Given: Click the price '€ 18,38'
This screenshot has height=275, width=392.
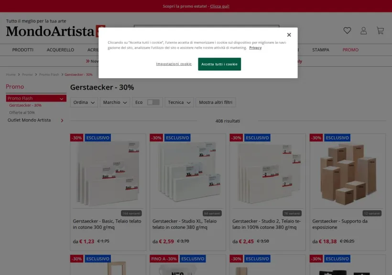Looking at the screenshot, I should click(x=328, y=241).
